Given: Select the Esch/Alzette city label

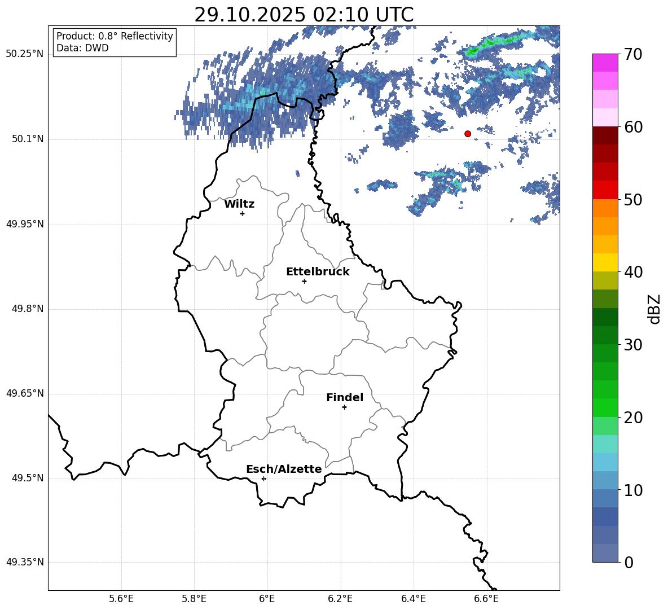Looking at the screenshot, I should coord(284,469).
